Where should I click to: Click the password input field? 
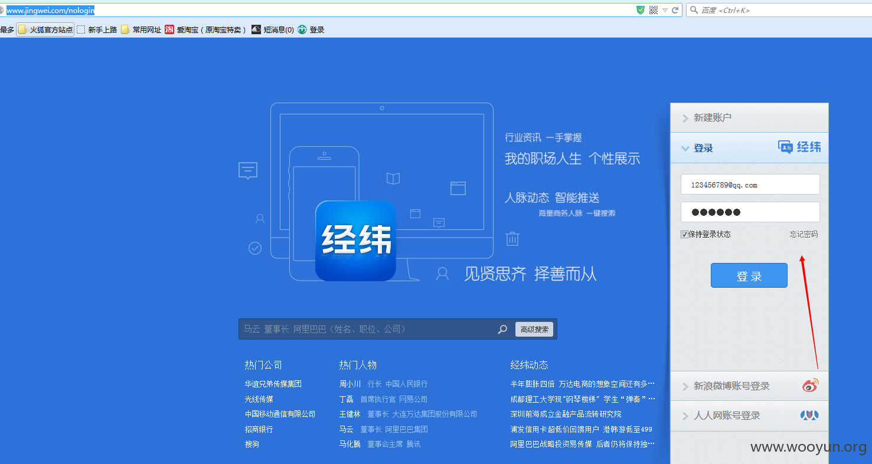(750, 212)
